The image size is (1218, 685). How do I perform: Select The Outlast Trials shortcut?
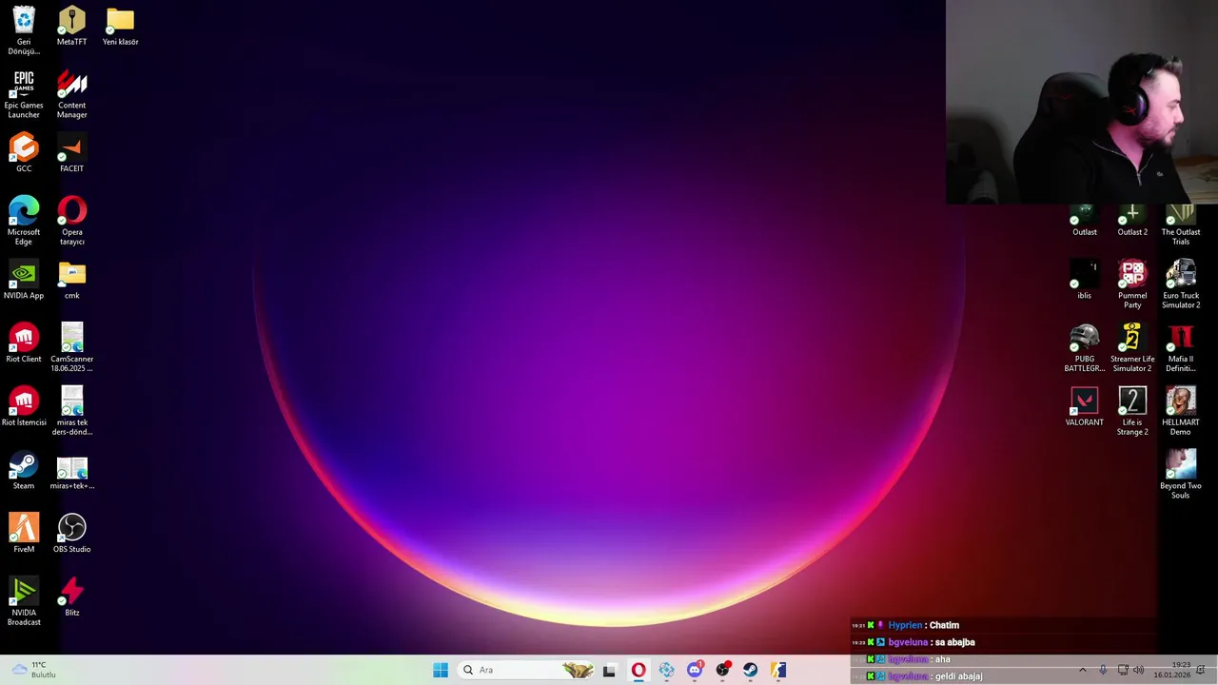click(x=1180, y=225)
